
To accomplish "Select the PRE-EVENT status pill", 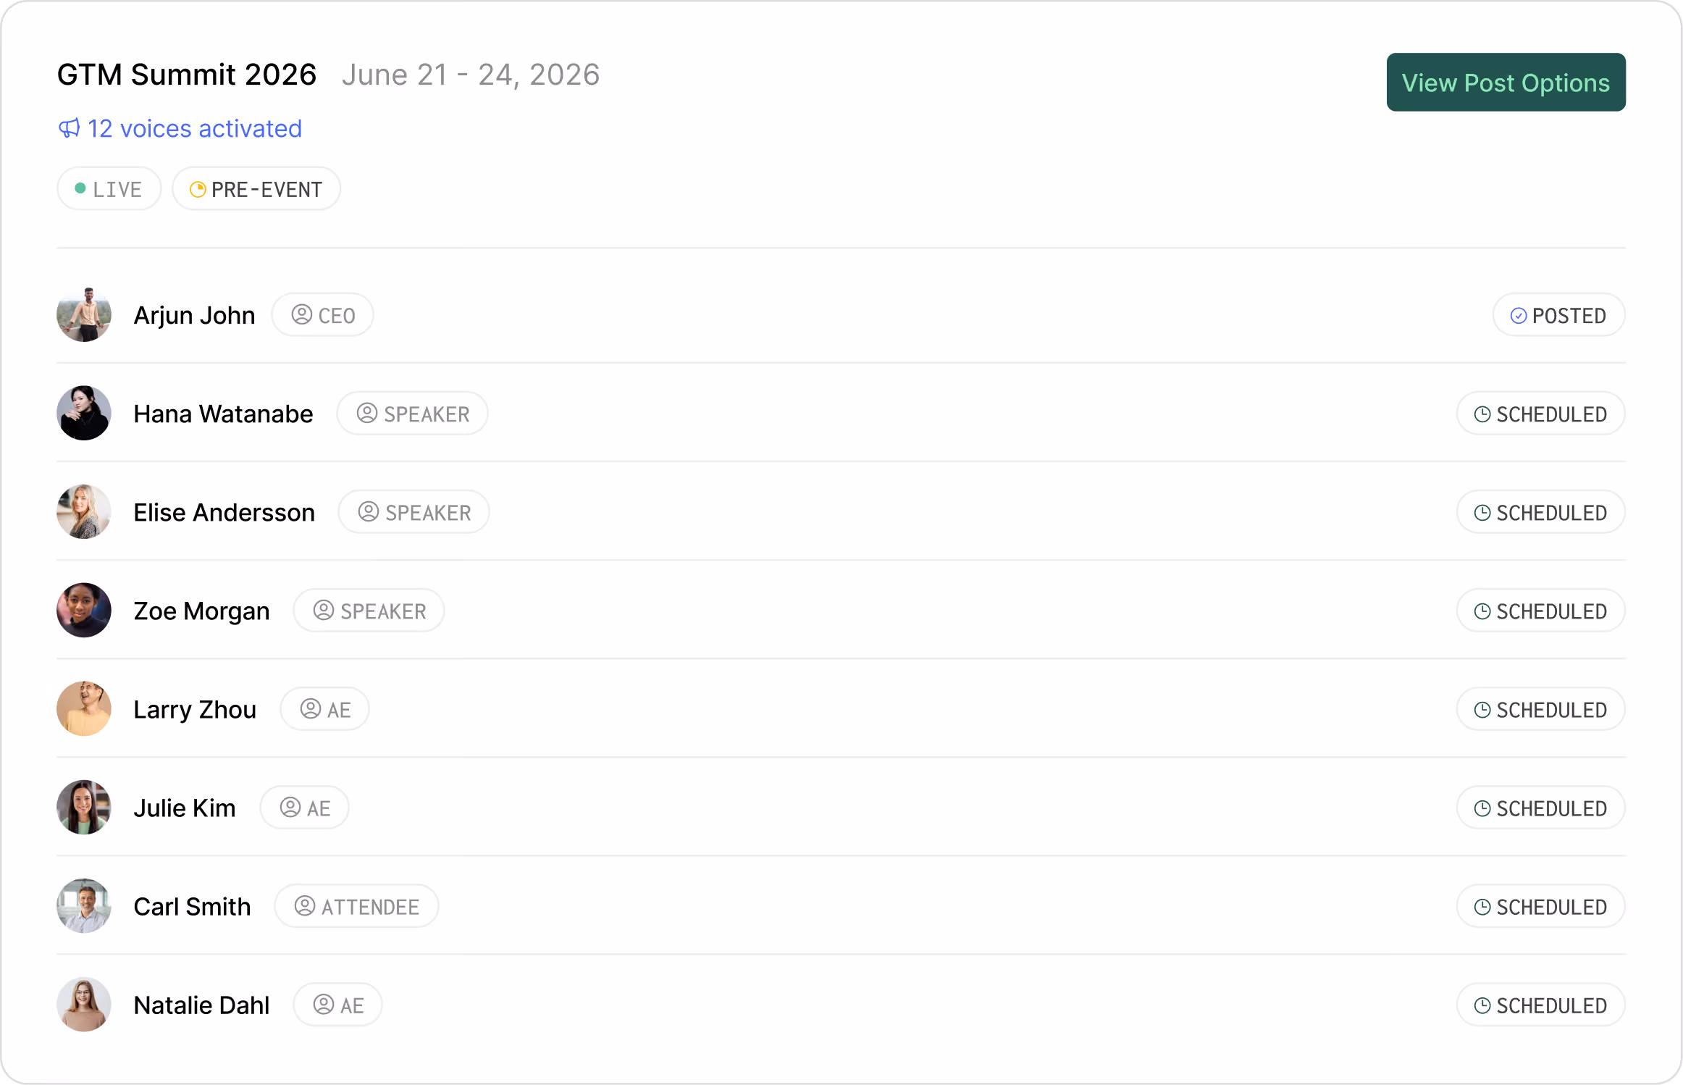I will click(256, 188).
